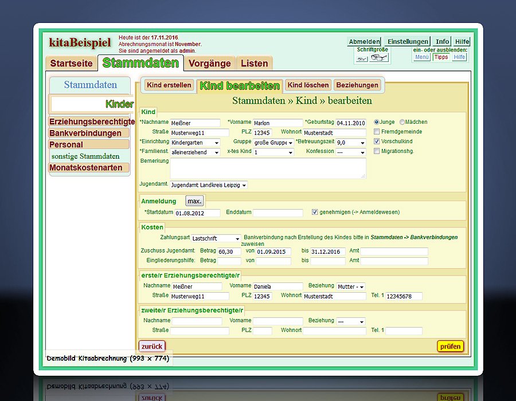This screenshot has height=401, width=516.
Task: Select the small glasses font size icon
Action: pyautogui.click(x=362, y=59)
